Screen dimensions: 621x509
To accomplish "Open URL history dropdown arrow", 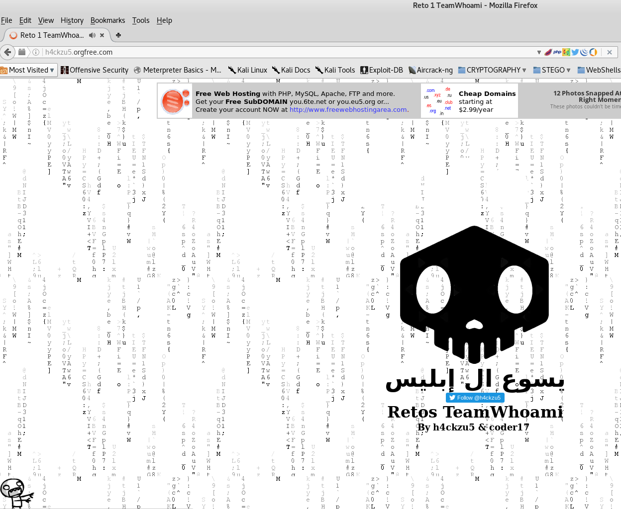I will 539,52.
